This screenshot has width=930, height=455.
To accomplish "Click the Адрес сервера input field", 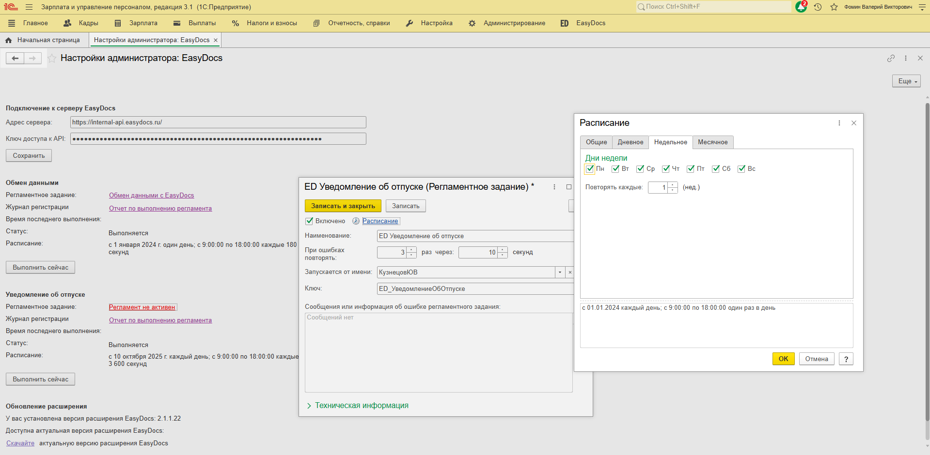I will (x=218, y=122).
